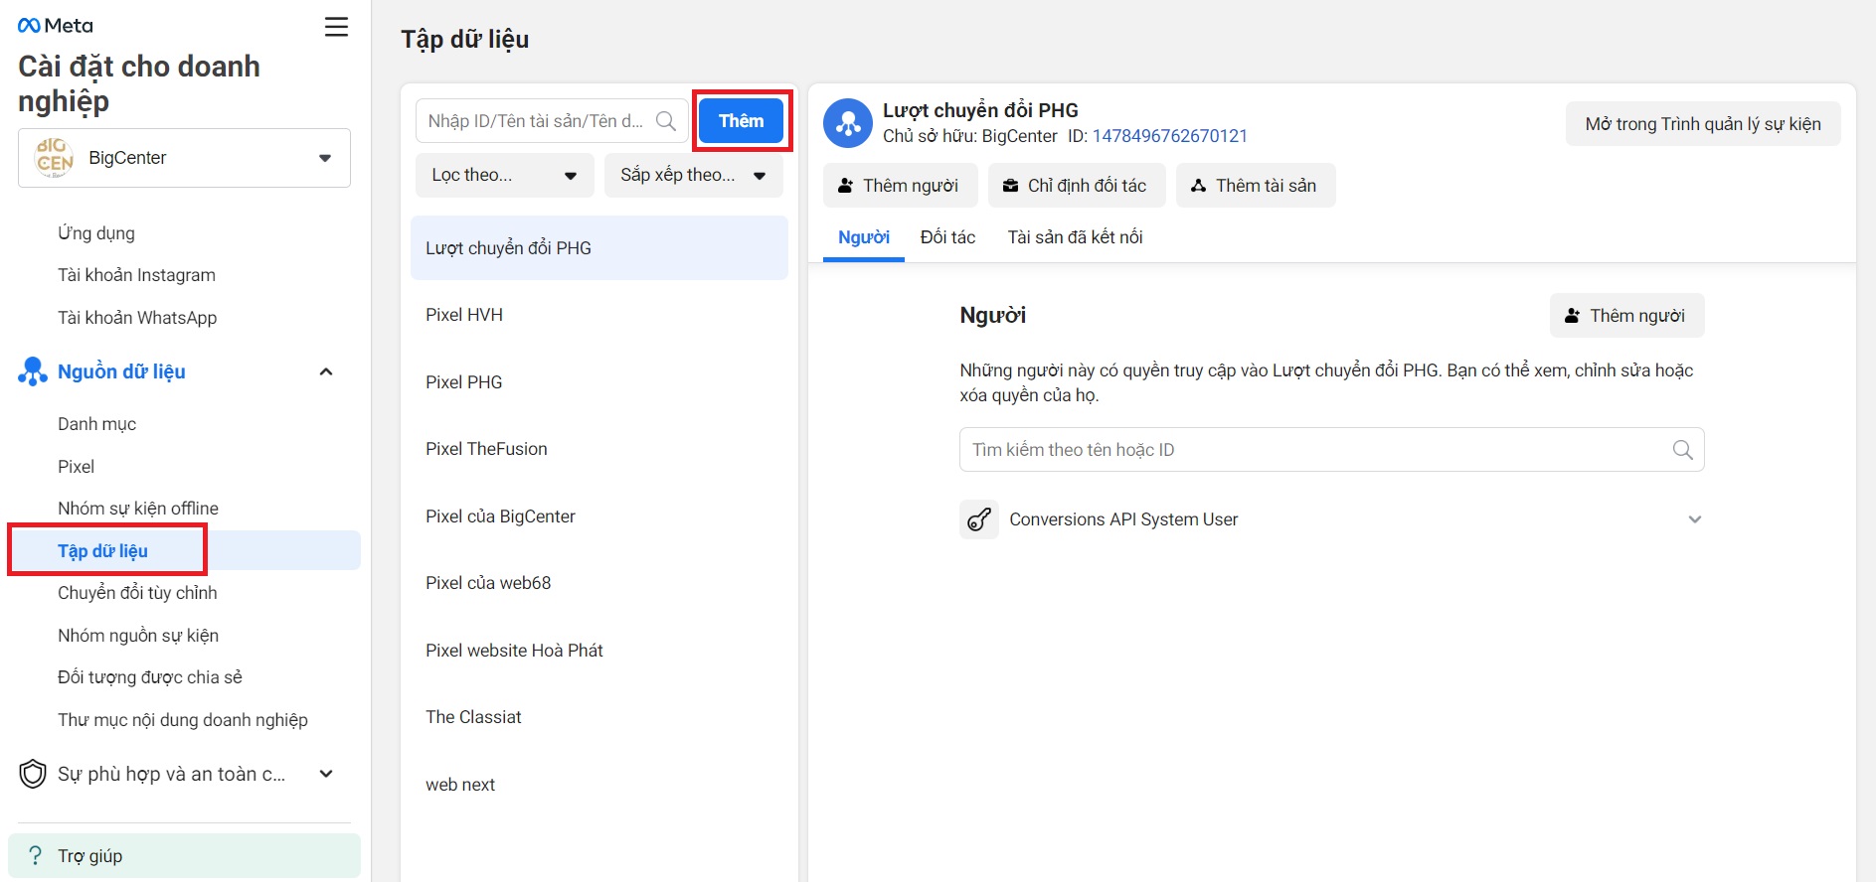Click dataset ID link 1478496762670121

pos(1169,136)
